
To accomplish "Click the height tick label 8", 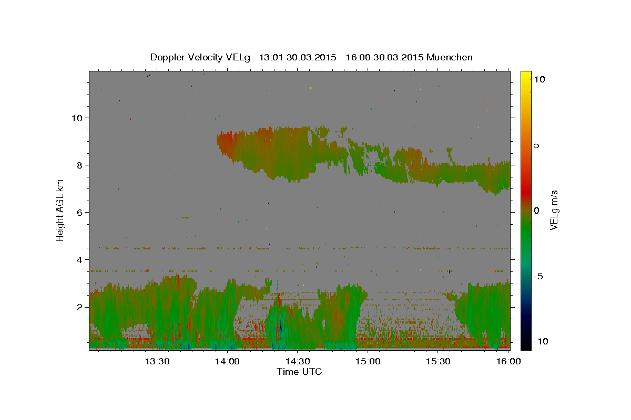I will (x=80, y=165).
